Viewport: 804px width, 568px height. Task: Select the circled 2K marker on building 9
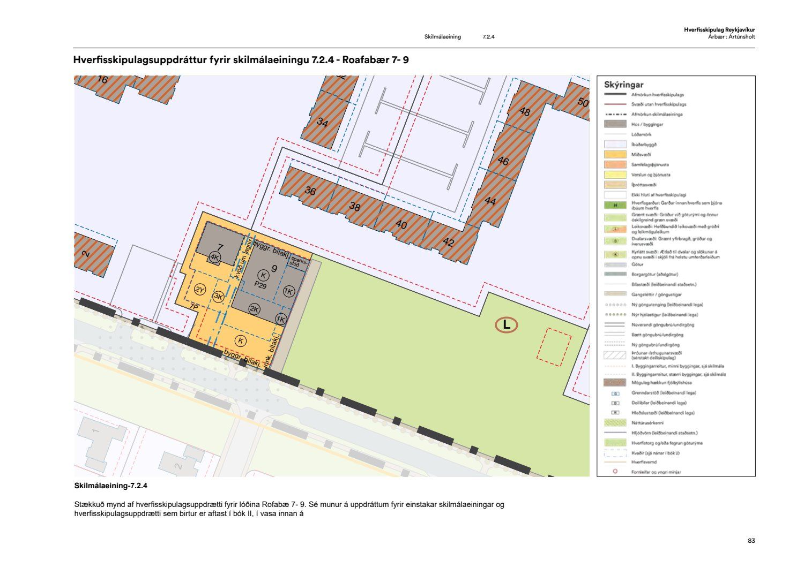coord(254,309)
